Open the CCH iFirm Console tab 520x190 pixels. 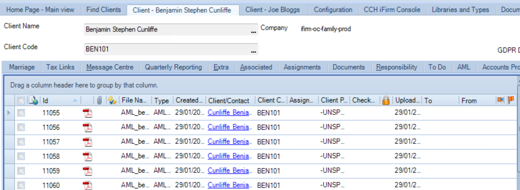pyautogui.click(x=392, y=10)
